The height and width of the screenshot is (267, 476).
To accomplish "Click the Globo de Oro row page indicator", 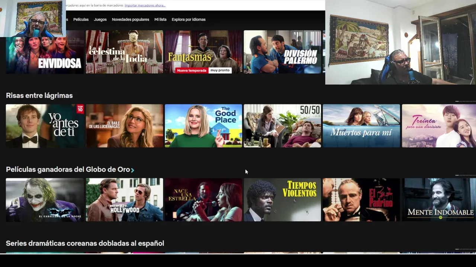I will 466,175.
